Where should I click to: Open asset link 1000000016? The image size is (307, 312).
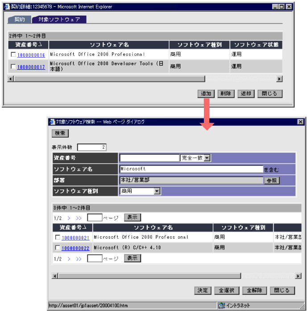coord(31,55)
